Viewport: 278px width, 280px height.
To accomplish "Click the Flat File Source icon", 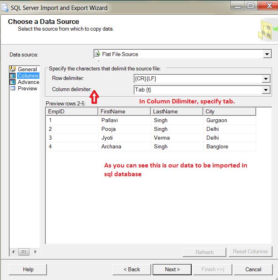I will pyautogui.click(x=97, y=54).
